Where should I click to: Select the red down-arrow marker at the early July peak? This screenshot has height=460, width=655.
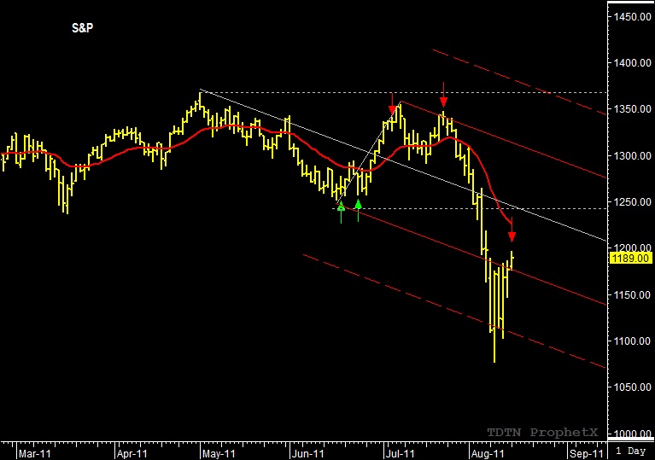click(x=392, y=104)
